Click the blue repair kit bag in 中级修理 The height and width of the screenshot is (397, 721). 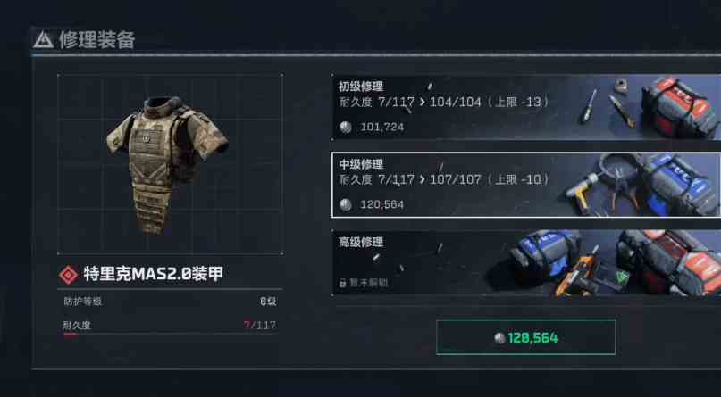click(681, 184)
